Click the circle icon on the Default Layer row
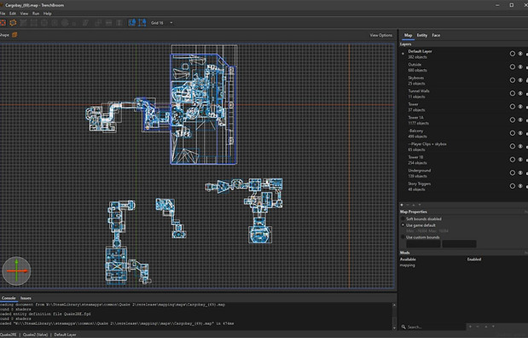The image size is (528, 338). pos(512,54)
